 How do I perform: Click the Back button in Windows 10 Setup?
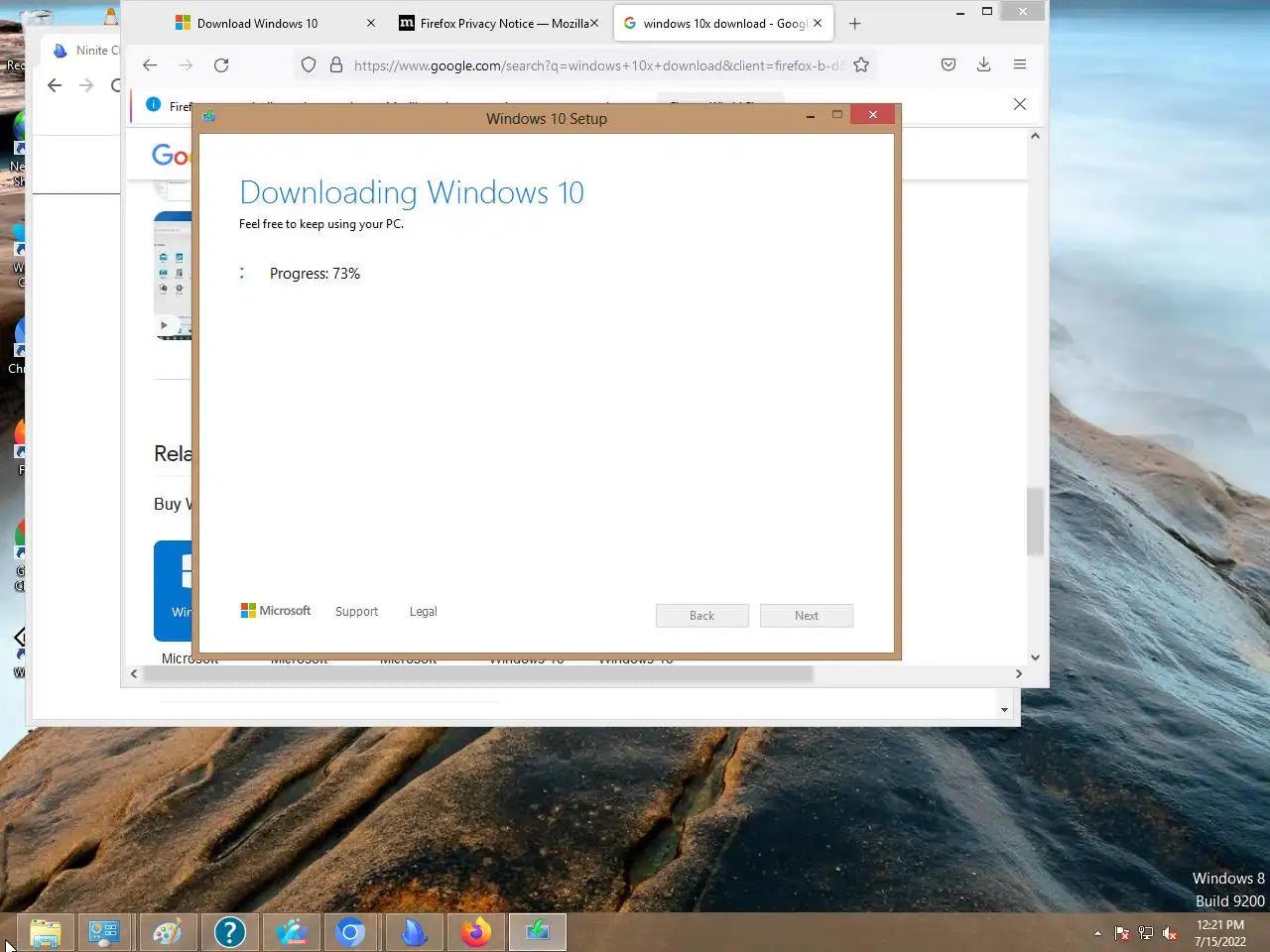click(701, 616)
